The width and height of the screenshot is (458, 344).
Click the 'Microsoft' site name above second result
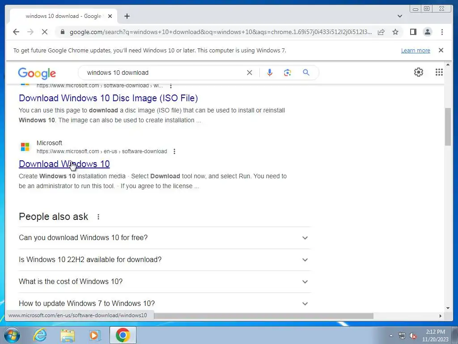click(x=49, y=143)
